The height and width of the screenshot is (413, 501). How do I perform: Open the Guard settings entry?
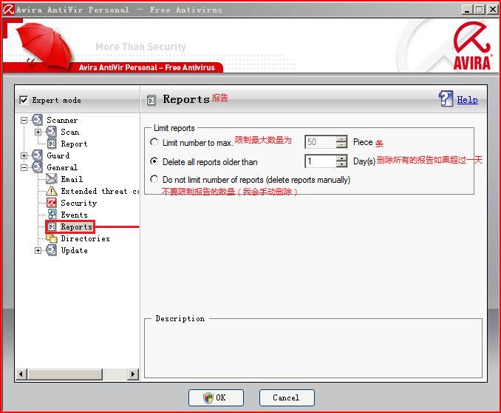click(x=58, y=156)
